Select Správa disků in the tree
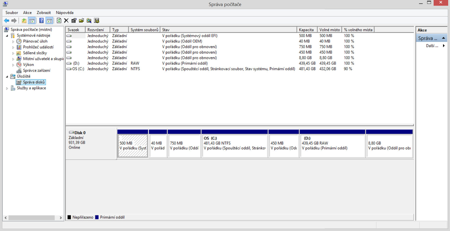The width and height of the screenshot is (450, 231). (x=34, y=82)
